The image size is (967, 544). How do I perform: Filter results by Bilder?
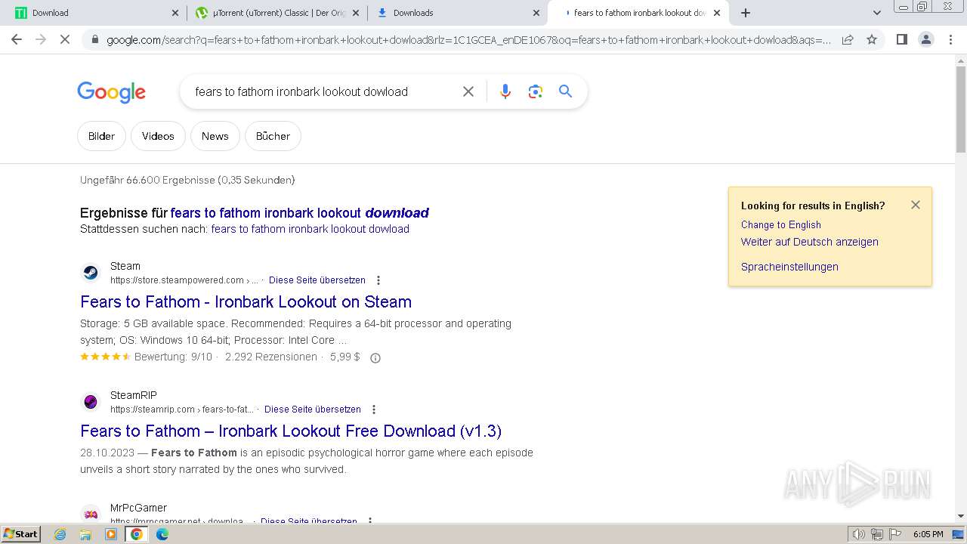pyautogui.click(x=101, y=136)
